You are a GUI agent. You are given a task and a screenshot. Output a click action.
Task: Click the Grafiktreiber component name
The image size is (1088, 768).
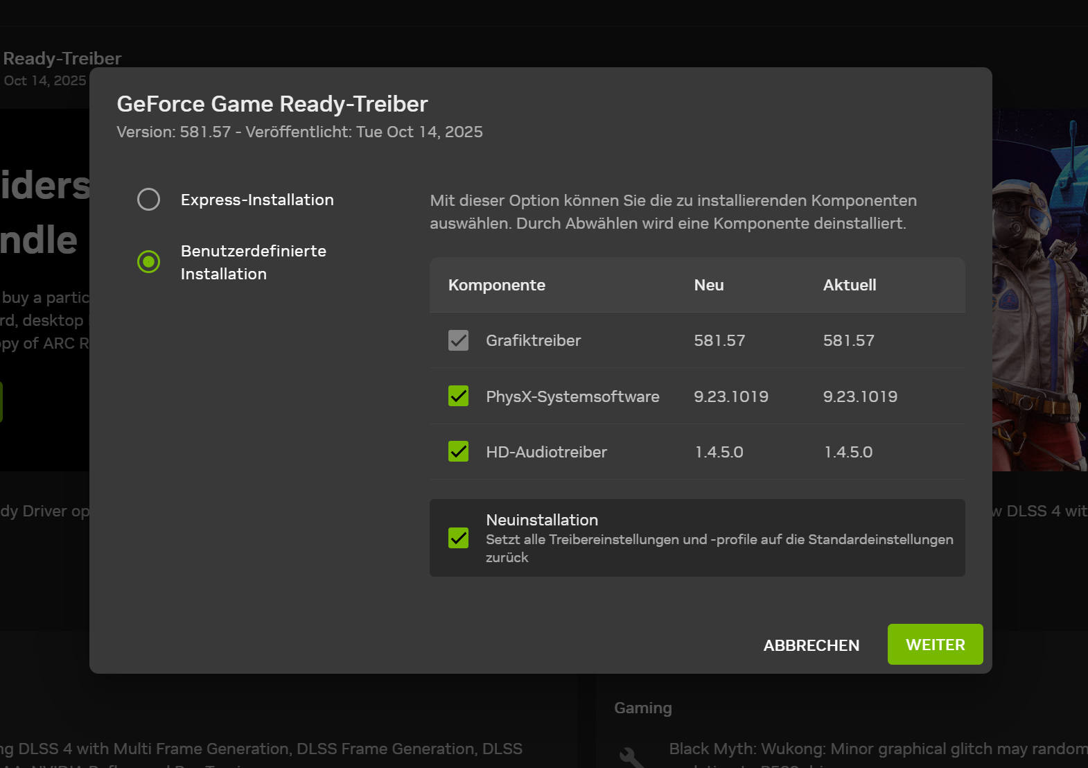pos(533,340)
